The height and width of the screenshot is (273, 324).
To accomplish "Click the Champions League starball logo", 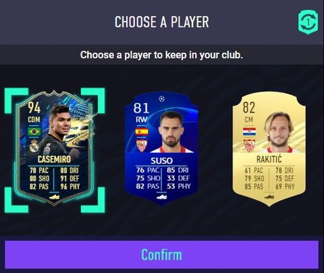I will point(161,98).
